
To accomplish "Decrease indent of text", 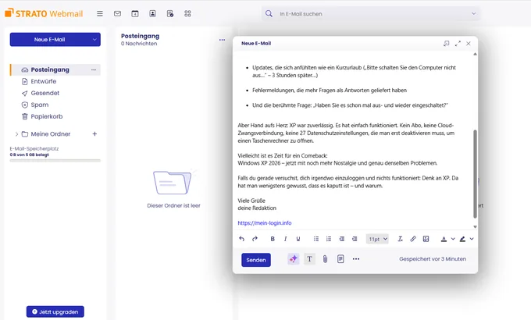I will [342, 239].
